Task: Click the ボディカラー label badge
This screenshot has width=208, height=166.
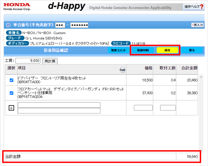Action: point(18,43)
